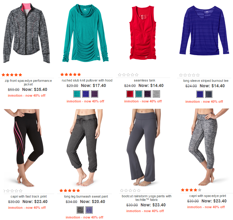Open ruched slub knit pullover with hood

[x=87, y=80]
